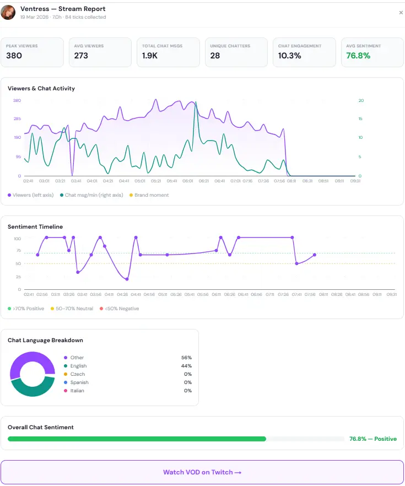405x486 pixels.
Task: Click the Chat Language Breakdown heading
Action: 45,340
